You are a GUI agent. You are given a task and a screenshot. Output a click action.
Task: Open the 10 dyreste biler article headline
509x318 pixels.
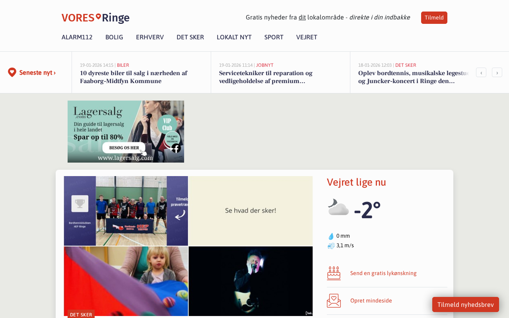[134, 77]
